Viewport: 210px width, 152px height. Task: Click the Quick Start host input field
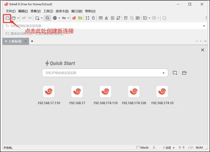click(105, 73)
